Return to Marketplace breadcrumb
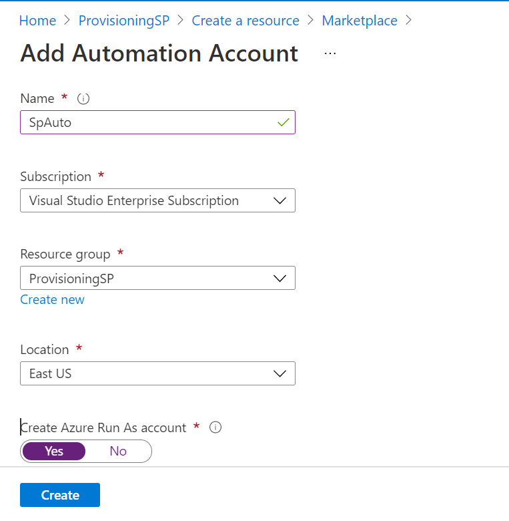The image size is (509, 521). click(x=360, y=21)
